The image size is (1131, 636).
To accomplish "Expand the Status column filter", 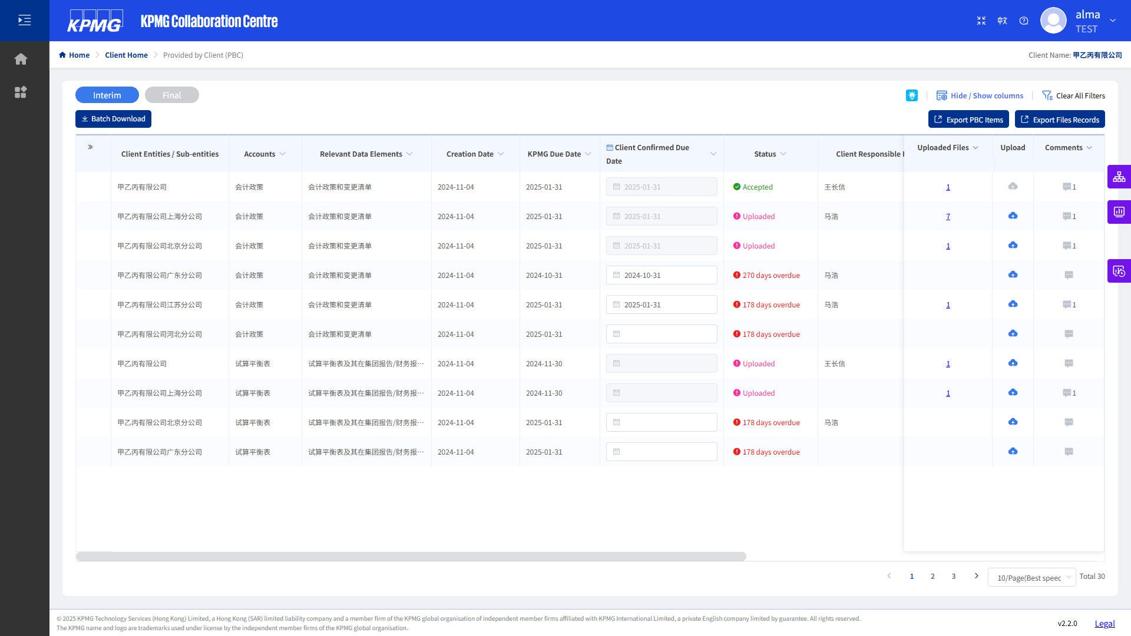I will 783,154.
